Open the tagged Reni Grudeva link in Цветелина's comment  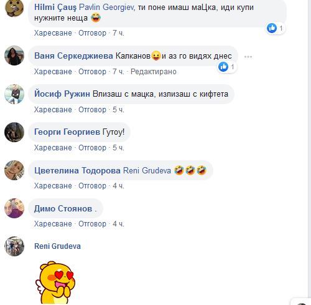coord(147,170)
